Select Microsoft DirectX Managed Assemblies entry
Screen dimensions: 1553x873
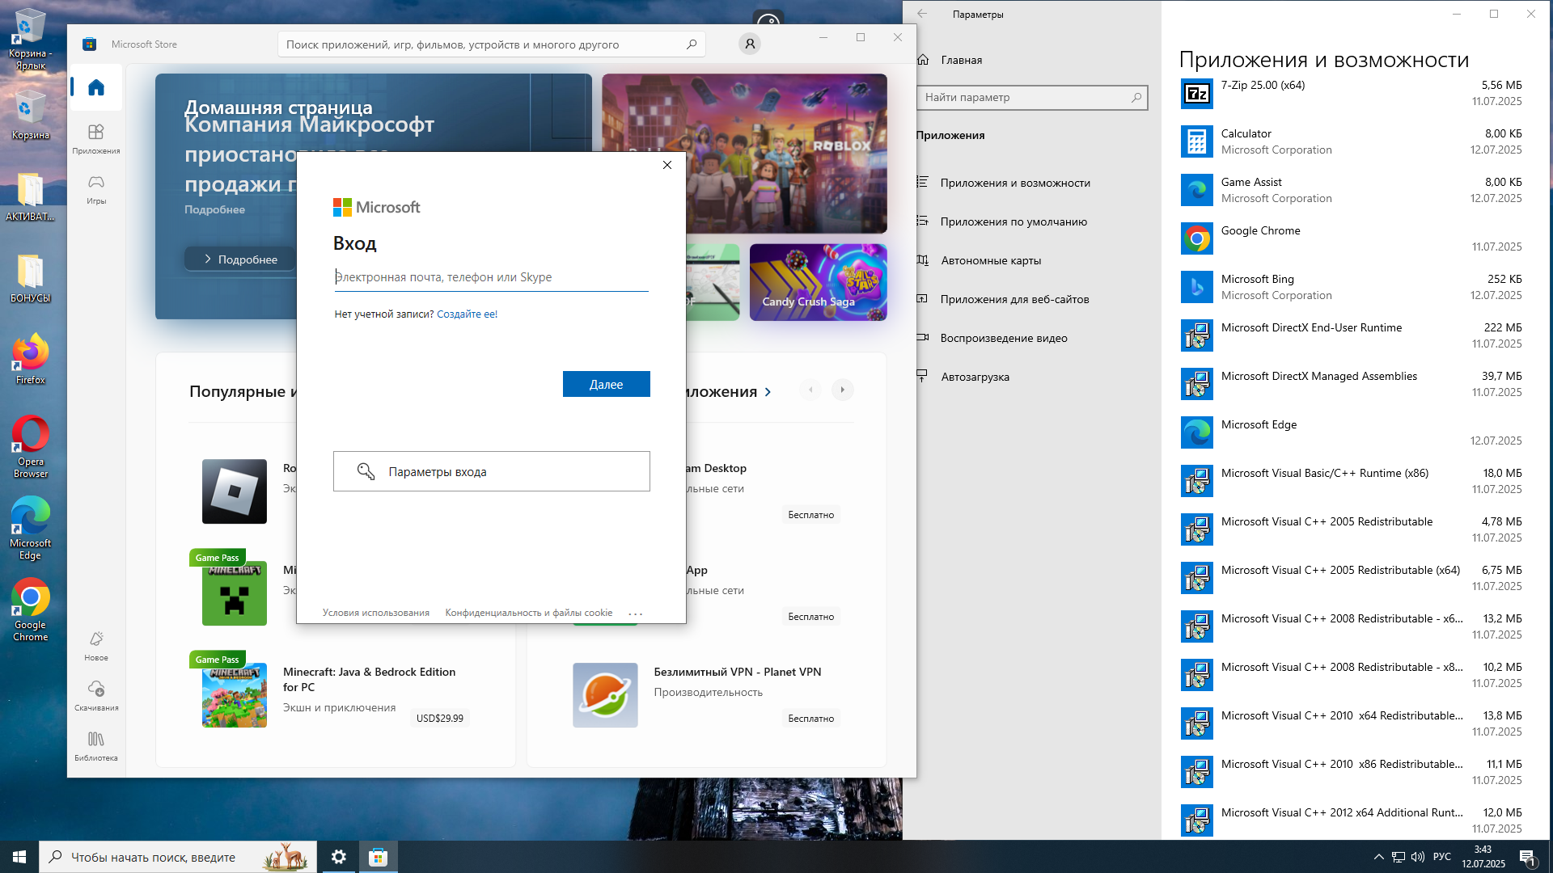click(x=1351, y=384)
